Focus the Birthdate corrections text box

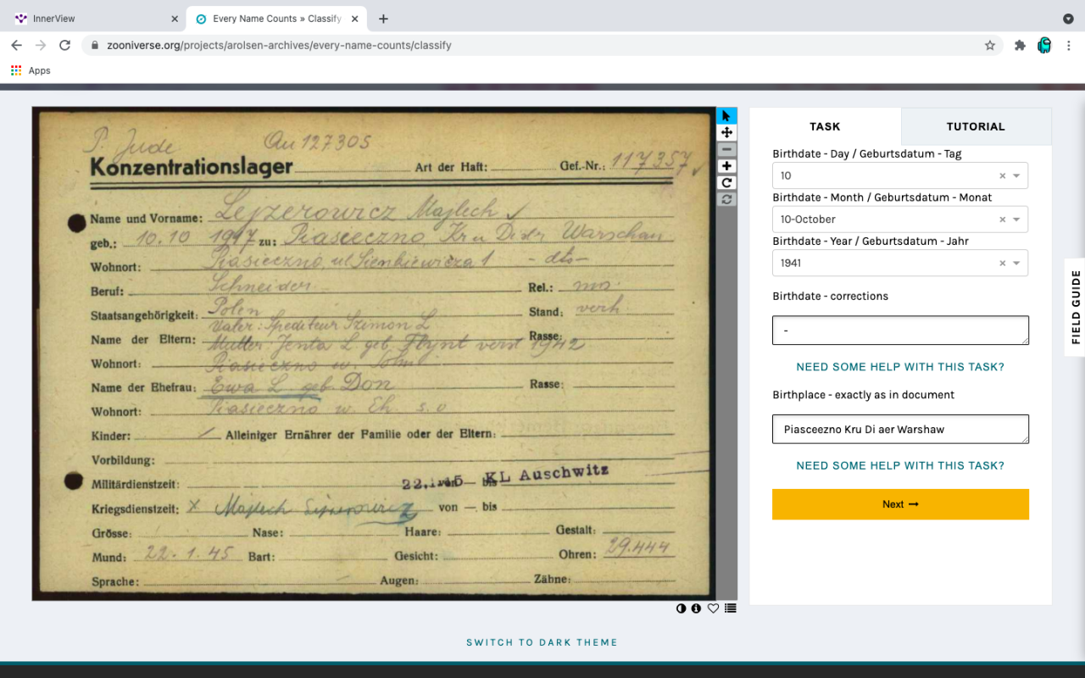coord(900,331)
